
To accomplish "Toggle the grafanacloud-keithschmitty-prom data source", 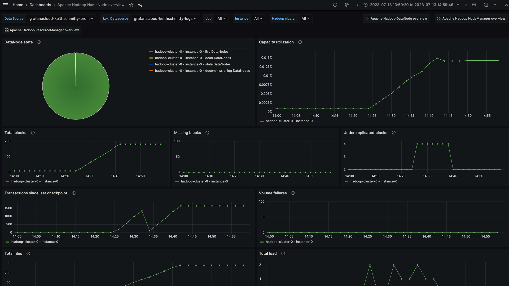I will (61, 19).
